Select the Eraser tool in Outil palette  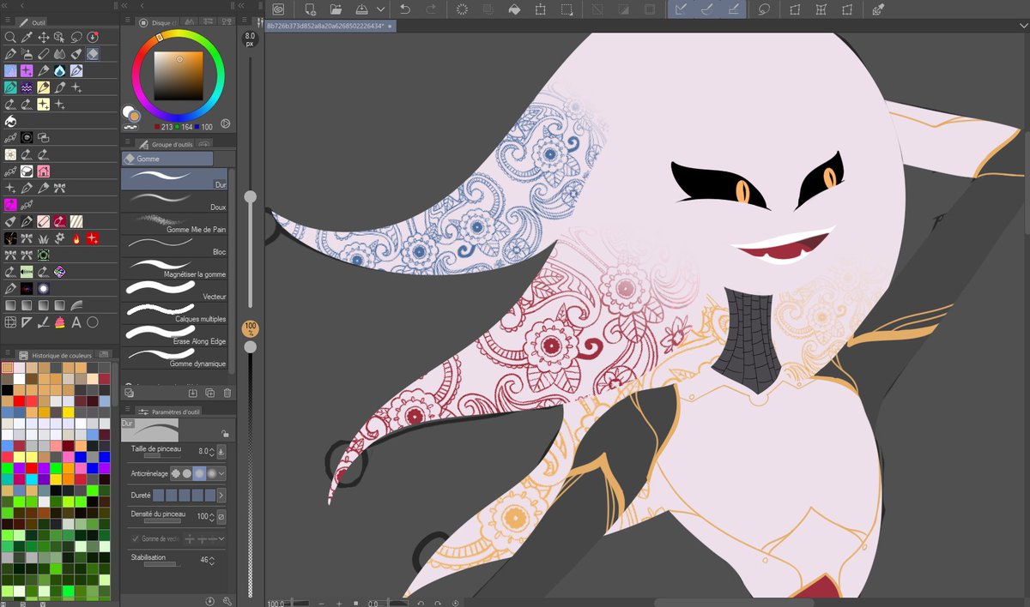coord(93,54)
